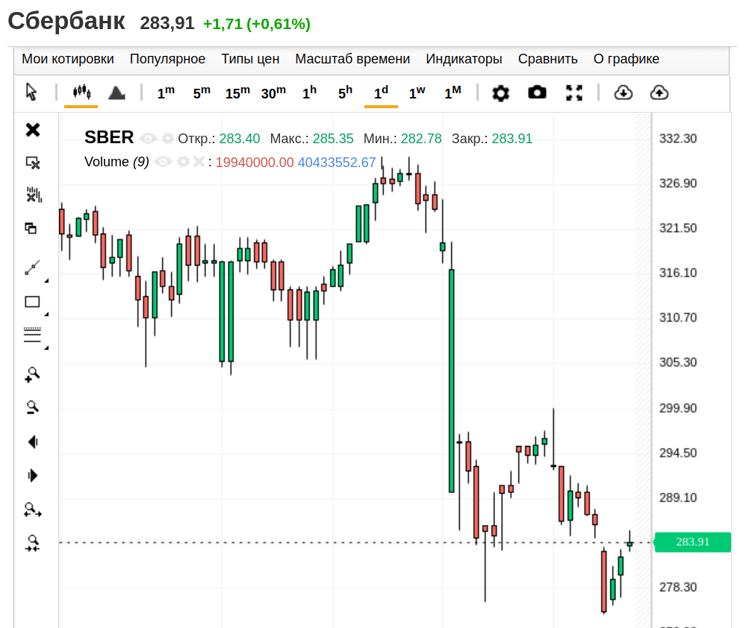The height and width of the screenshot is (628, 746).
Task: Click the red 19940000.00 volume value
Action: [255, 163]
